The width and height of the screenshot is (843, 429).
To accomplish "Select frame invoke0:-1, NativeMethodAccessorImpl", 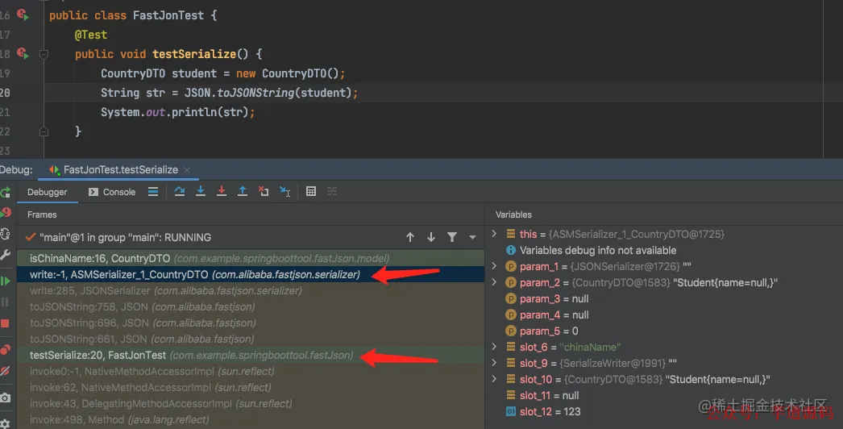I will tap(251, 372).
